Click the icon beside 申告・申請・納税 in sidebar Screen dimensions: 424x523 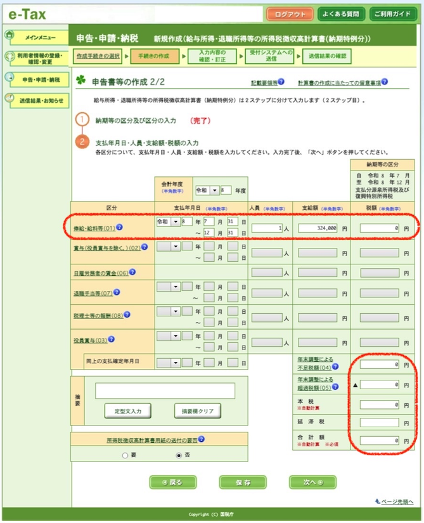pos(10,77)
